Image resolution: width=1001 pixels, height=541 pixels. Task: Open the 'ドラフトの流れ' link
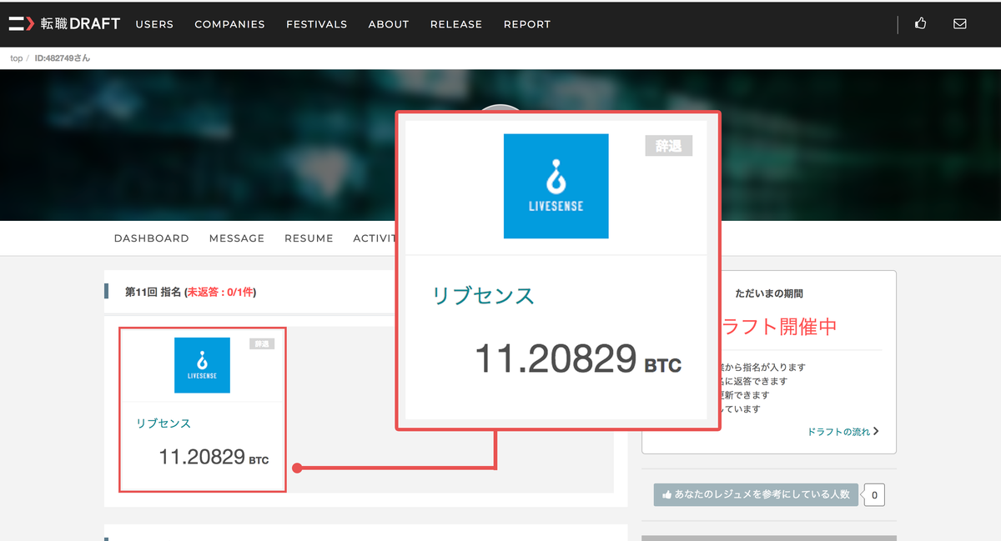[838, 432]
